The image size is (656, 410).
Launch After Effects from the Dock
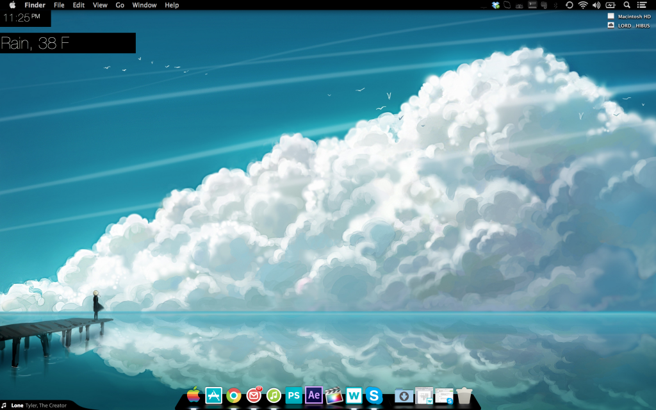(x=314, y=395)
